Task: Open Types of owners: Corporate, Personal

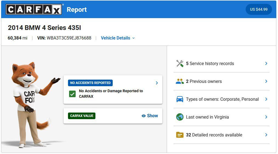Action: click(x=222, y=99)
